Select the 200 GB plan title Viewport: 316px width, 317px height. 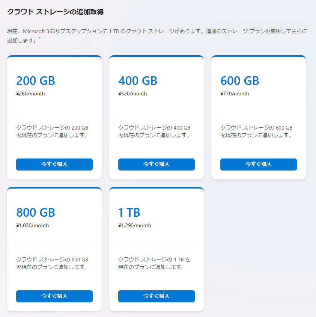(x=35, y=81)
